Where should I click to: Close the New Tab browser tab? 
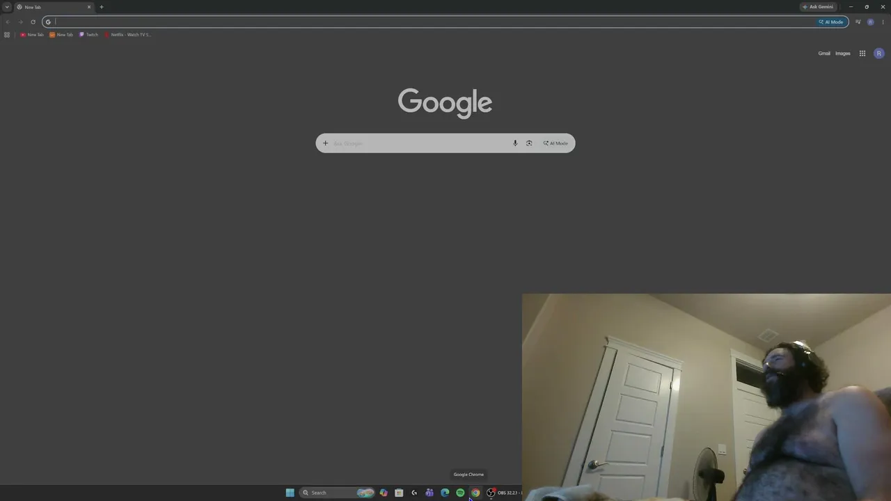(x=89, y=7)
